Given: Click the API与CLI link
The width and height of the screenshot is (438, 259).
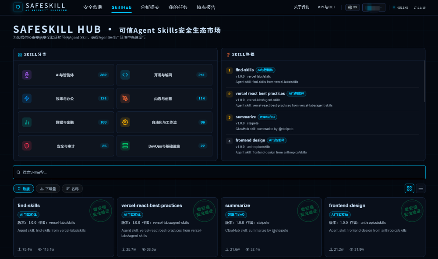Looking at the screenshot, I should point(326,7).
